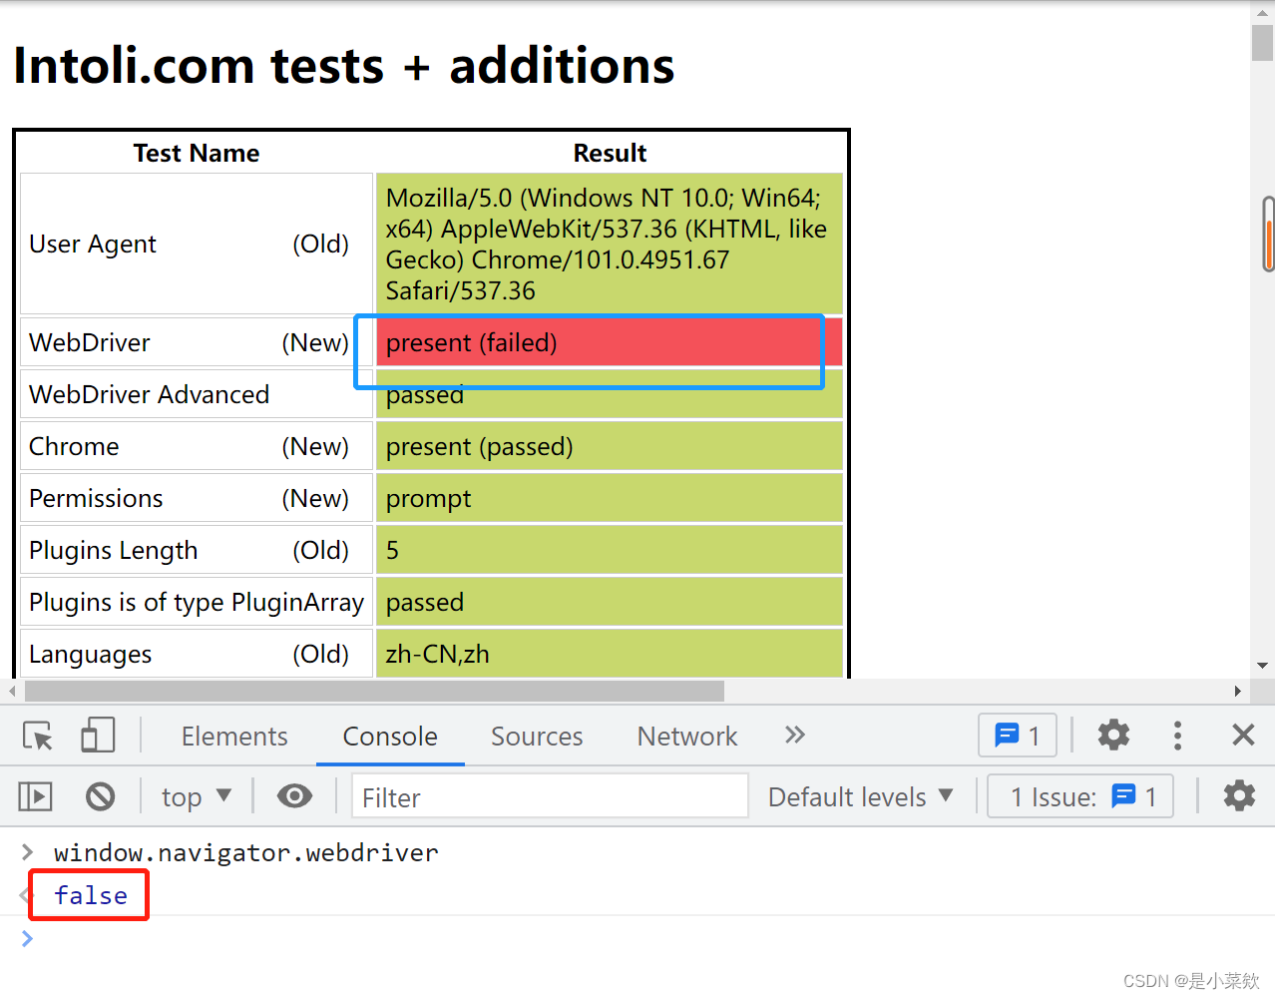Screen dimensions: 1275x999
Task: Toggle the live expression eye icon
Action: click(294, 796)
